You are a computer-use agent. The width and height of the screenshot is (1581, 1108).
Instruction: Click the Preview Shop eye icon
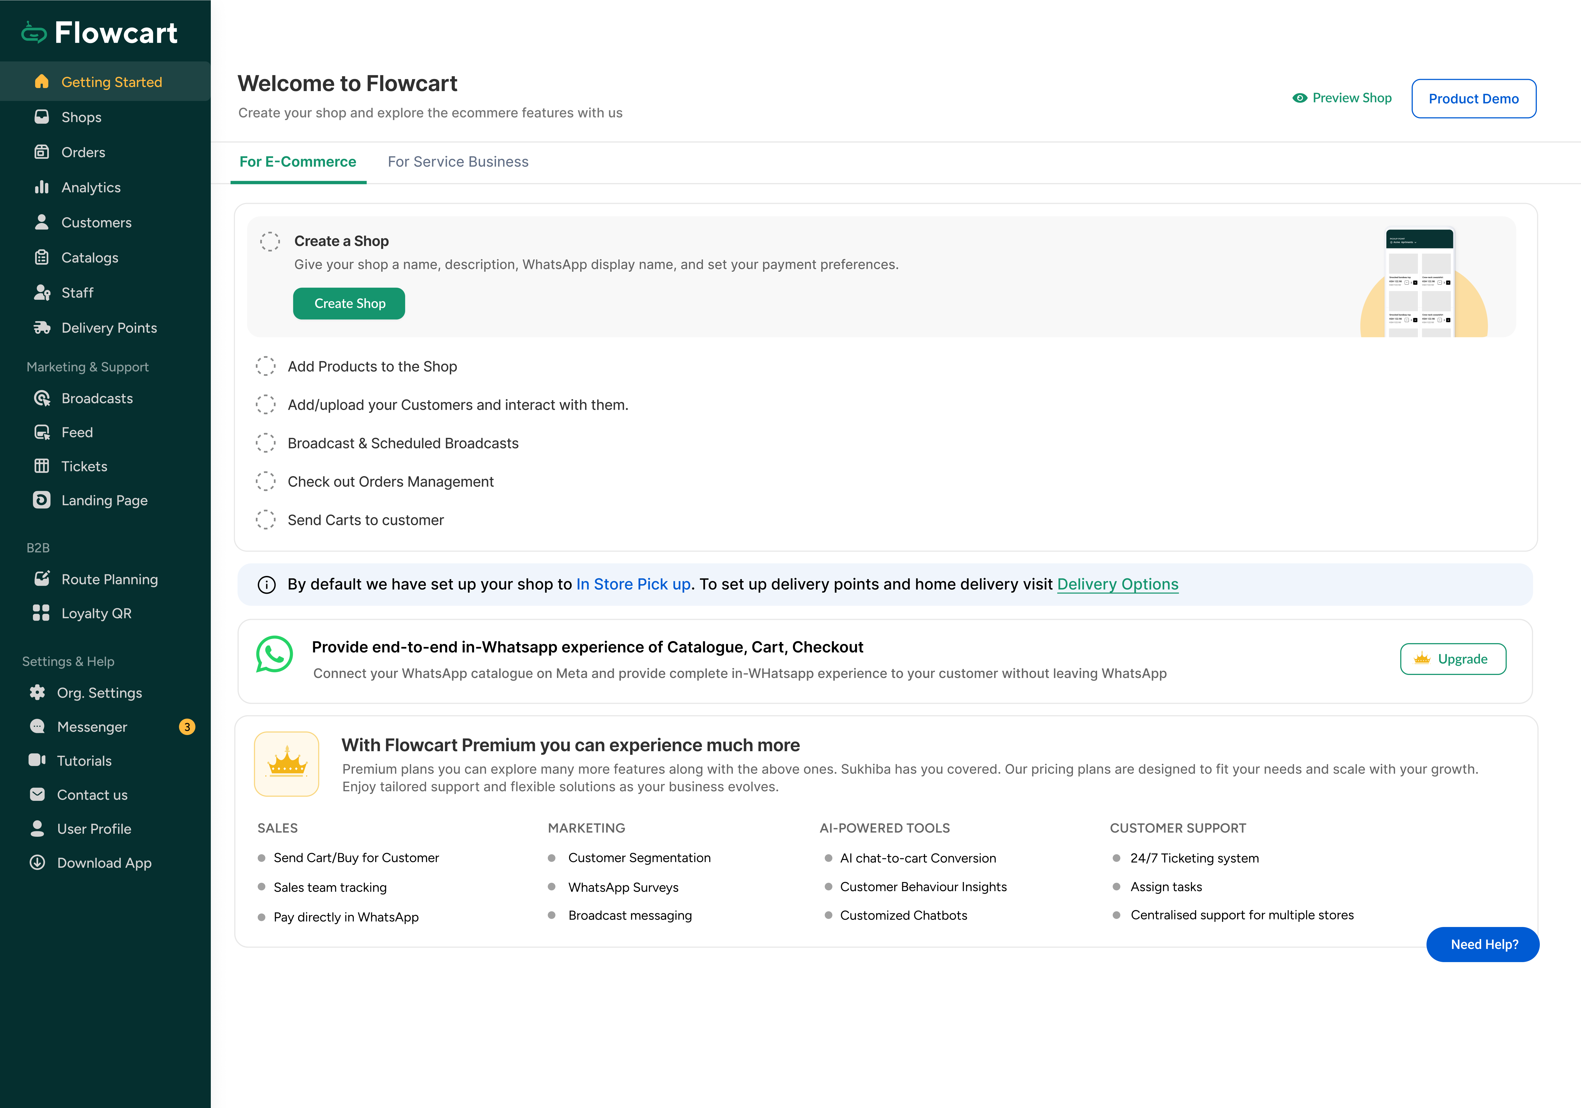point(1299,98)
